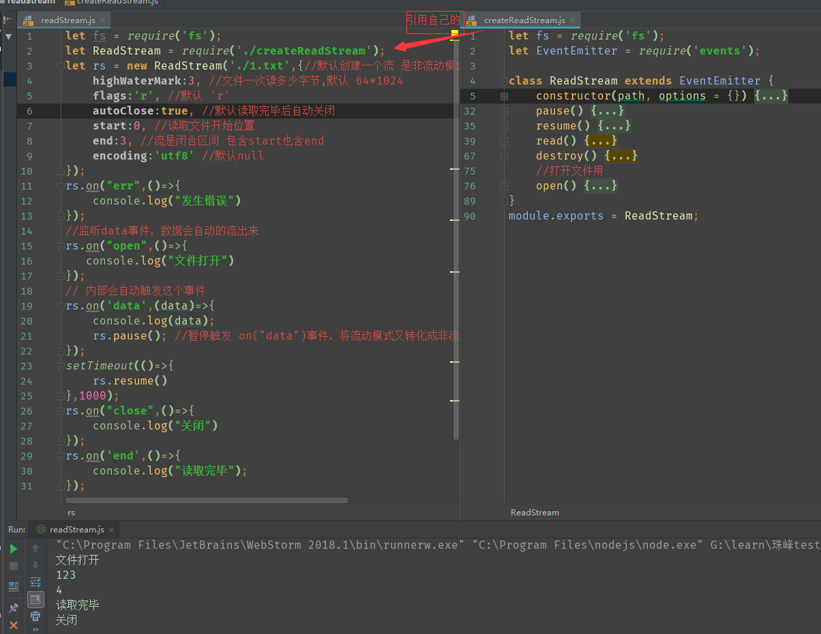Expand the folded {...} after resume()
The width and height of the screenshot is (821, 634).
tap(614, 126)
